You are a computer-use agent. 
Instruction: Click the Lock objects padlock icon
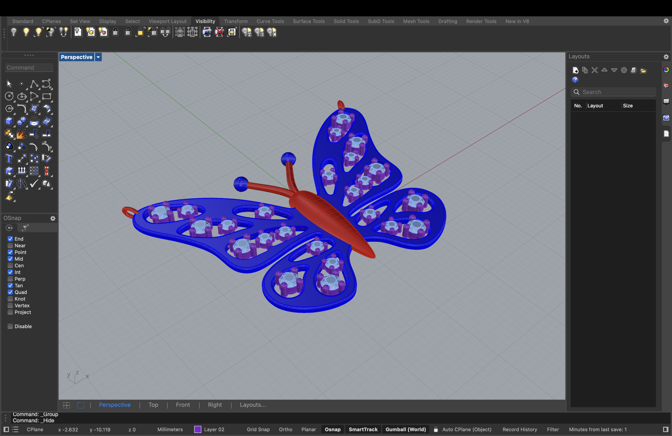tap(115, 32)
